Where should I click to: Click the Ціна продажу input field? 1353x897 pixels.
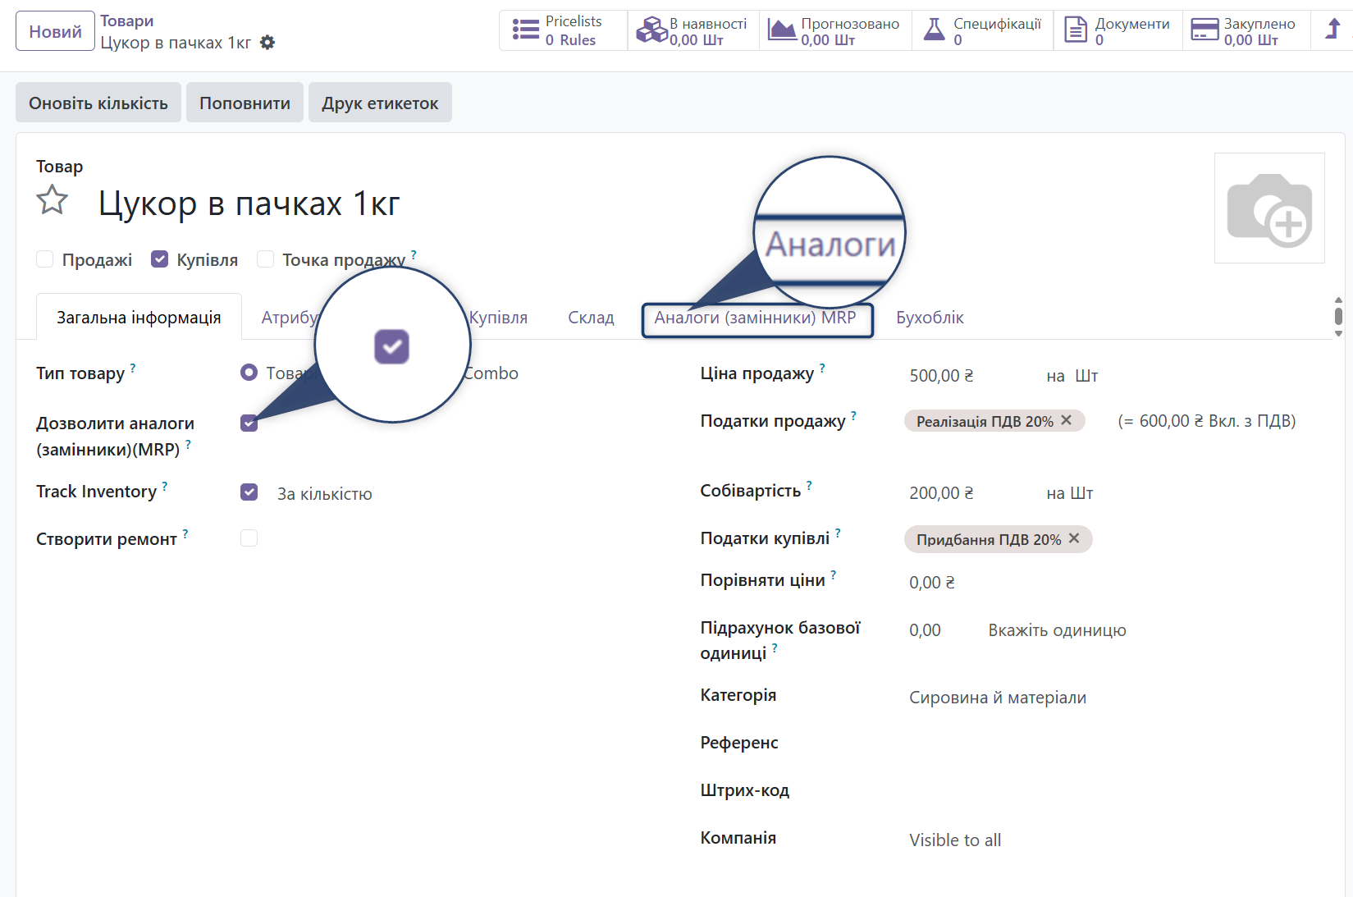click(941, 375)
